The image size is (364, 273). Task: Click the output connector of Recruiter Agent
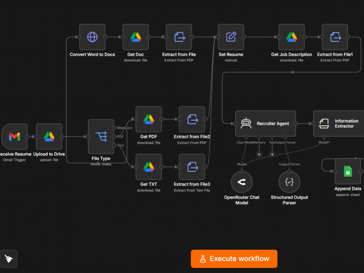tap(296, 123)
